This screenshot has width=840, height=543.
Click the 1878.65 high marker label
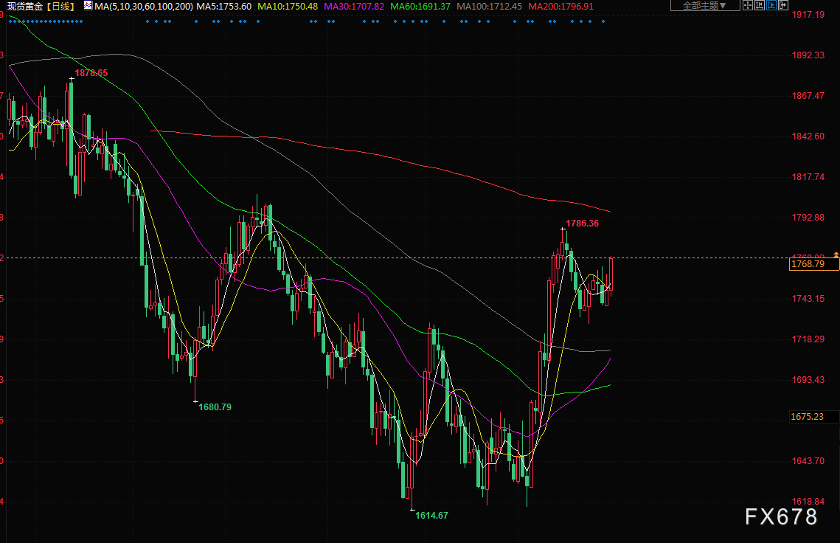pos(91,73)
